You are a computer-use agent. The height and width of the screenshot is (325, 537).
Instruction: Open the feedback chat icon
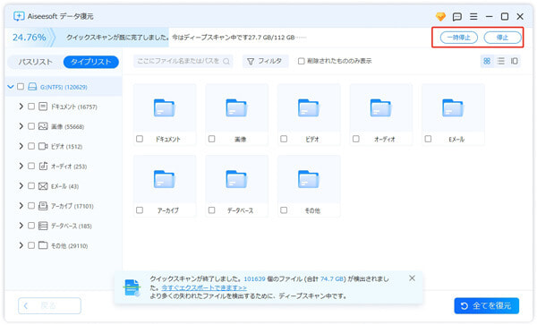point(456,16)
